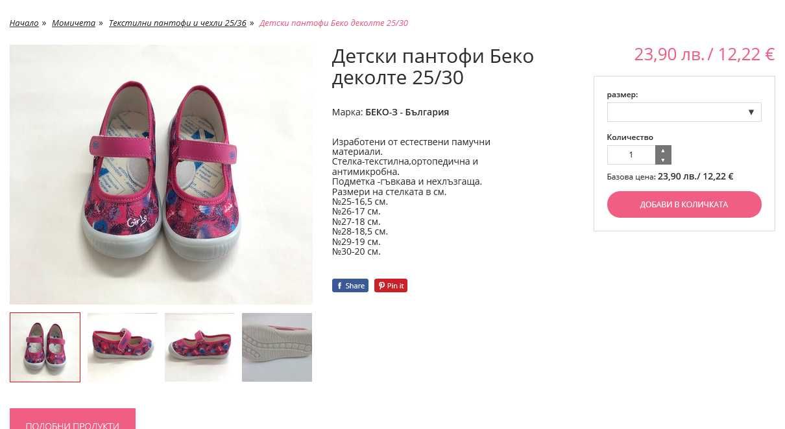Screen dimensions: 785x429
Task: Decrease quantity with the down arrow
Action: click(663, 159)
